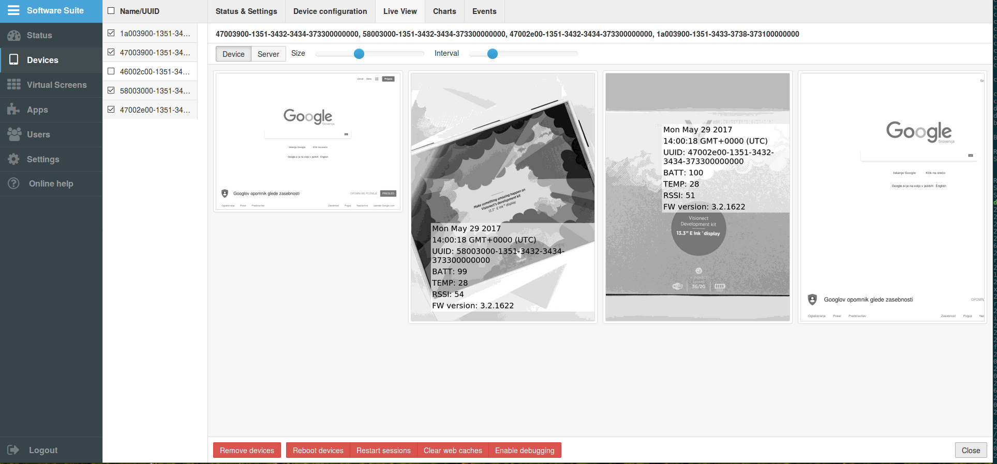
Task: Click the Virtual Screens grid icon
Action: [x=14, y=85]
